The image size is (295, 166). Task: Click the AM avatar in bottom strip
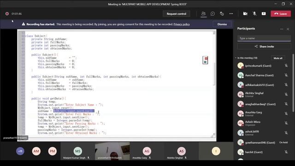(36, 151)
